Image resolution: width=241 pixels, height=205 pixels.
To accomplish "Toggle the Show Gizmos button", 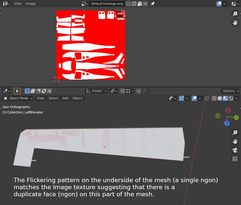I will (181, 98).
